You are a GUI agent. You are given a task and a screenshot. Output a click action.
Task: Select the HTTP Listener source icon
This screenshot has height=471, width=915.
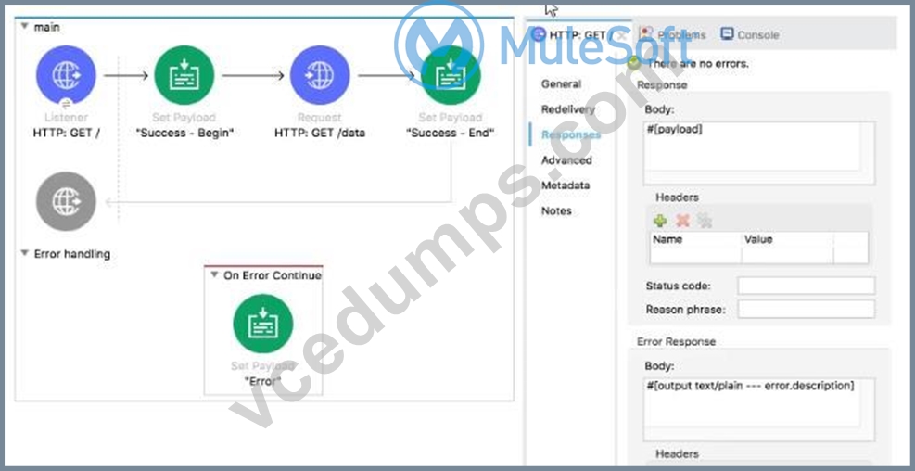[x=66, y=75]
